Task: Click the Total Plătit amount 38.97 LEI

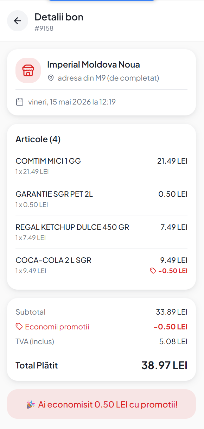Action: (x=164, y=365)
